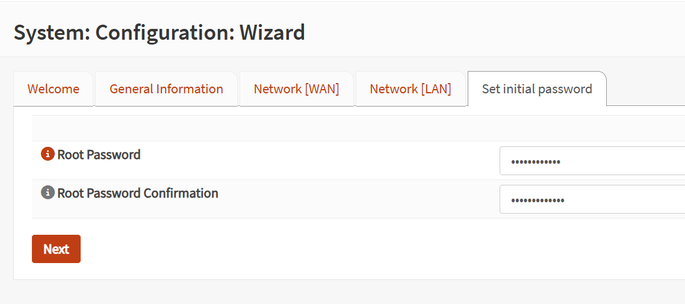
Task: Click the Set initial password tab
Action: pos(537,89)
